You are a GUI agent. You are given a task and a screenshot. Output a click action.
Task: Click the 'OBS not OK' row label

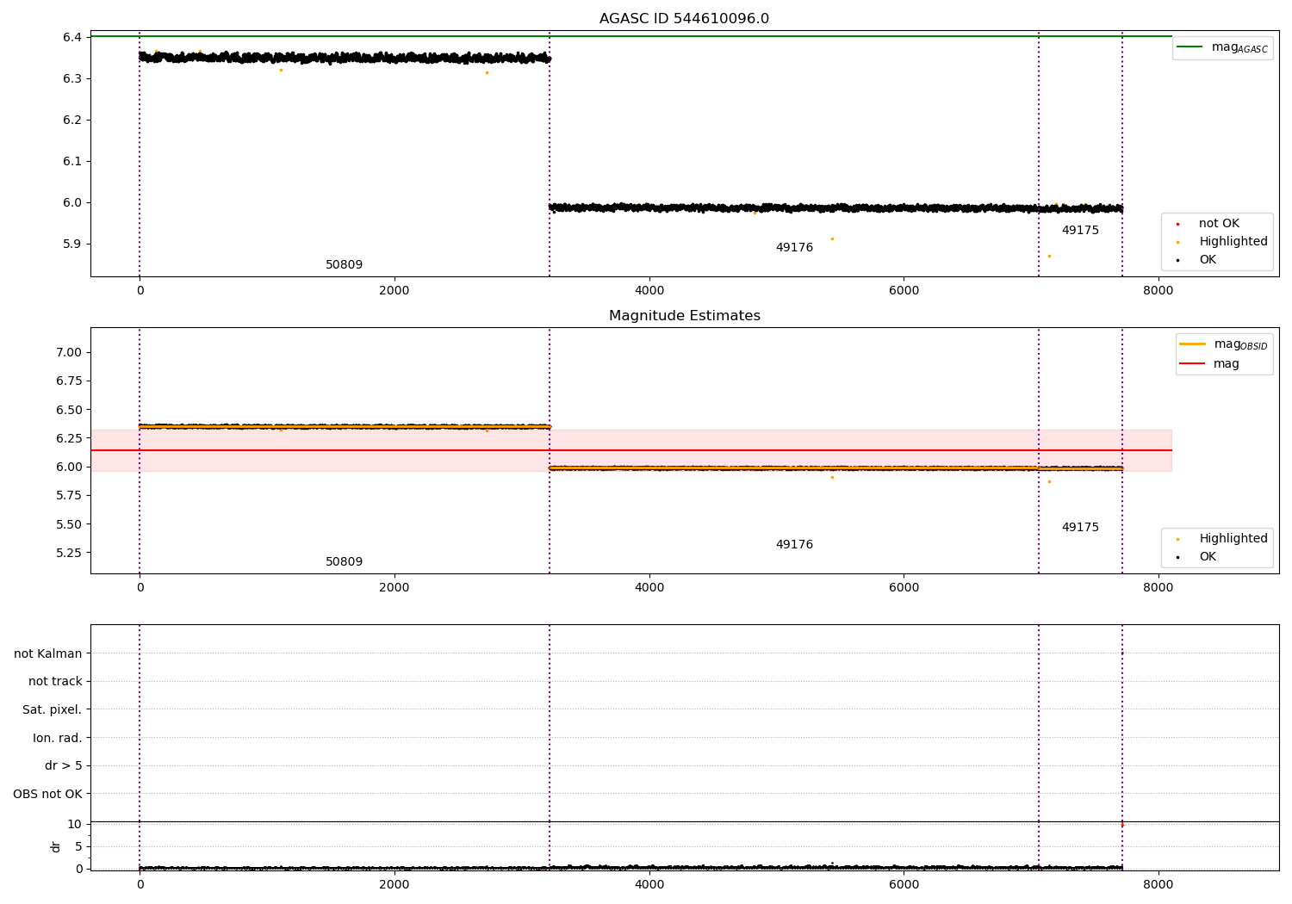(x=47, y=794)
